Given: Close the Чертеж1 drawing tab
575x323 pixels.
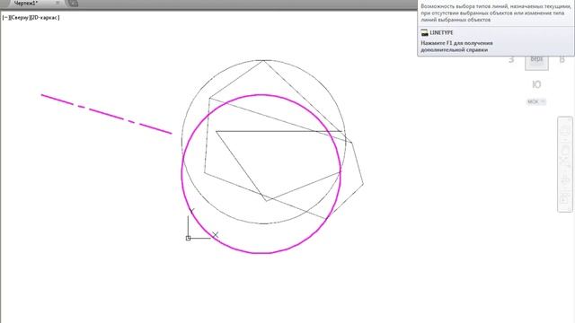Looking at the screenshot, I should tap(57, 3).
